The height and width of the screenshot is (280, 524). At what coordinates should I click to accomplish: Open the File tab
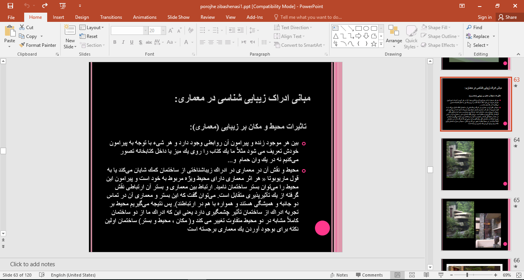click(11, 17)
